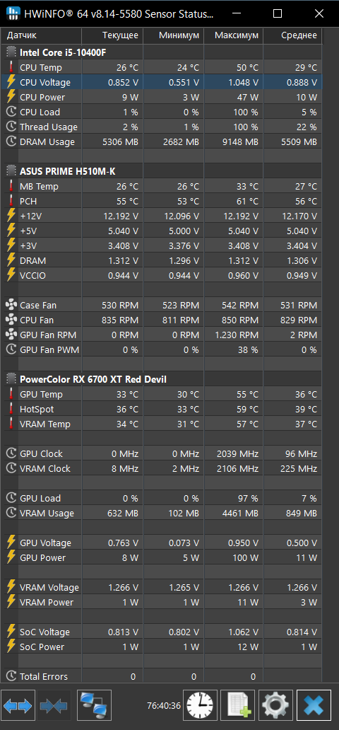Click the SoC Voltage sensor label
Screen dimensions: 339x730
(x=44, y=632)
